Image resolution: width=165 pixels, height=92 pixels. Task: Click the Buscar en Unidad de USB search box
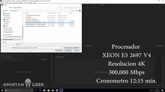point(72,8)
